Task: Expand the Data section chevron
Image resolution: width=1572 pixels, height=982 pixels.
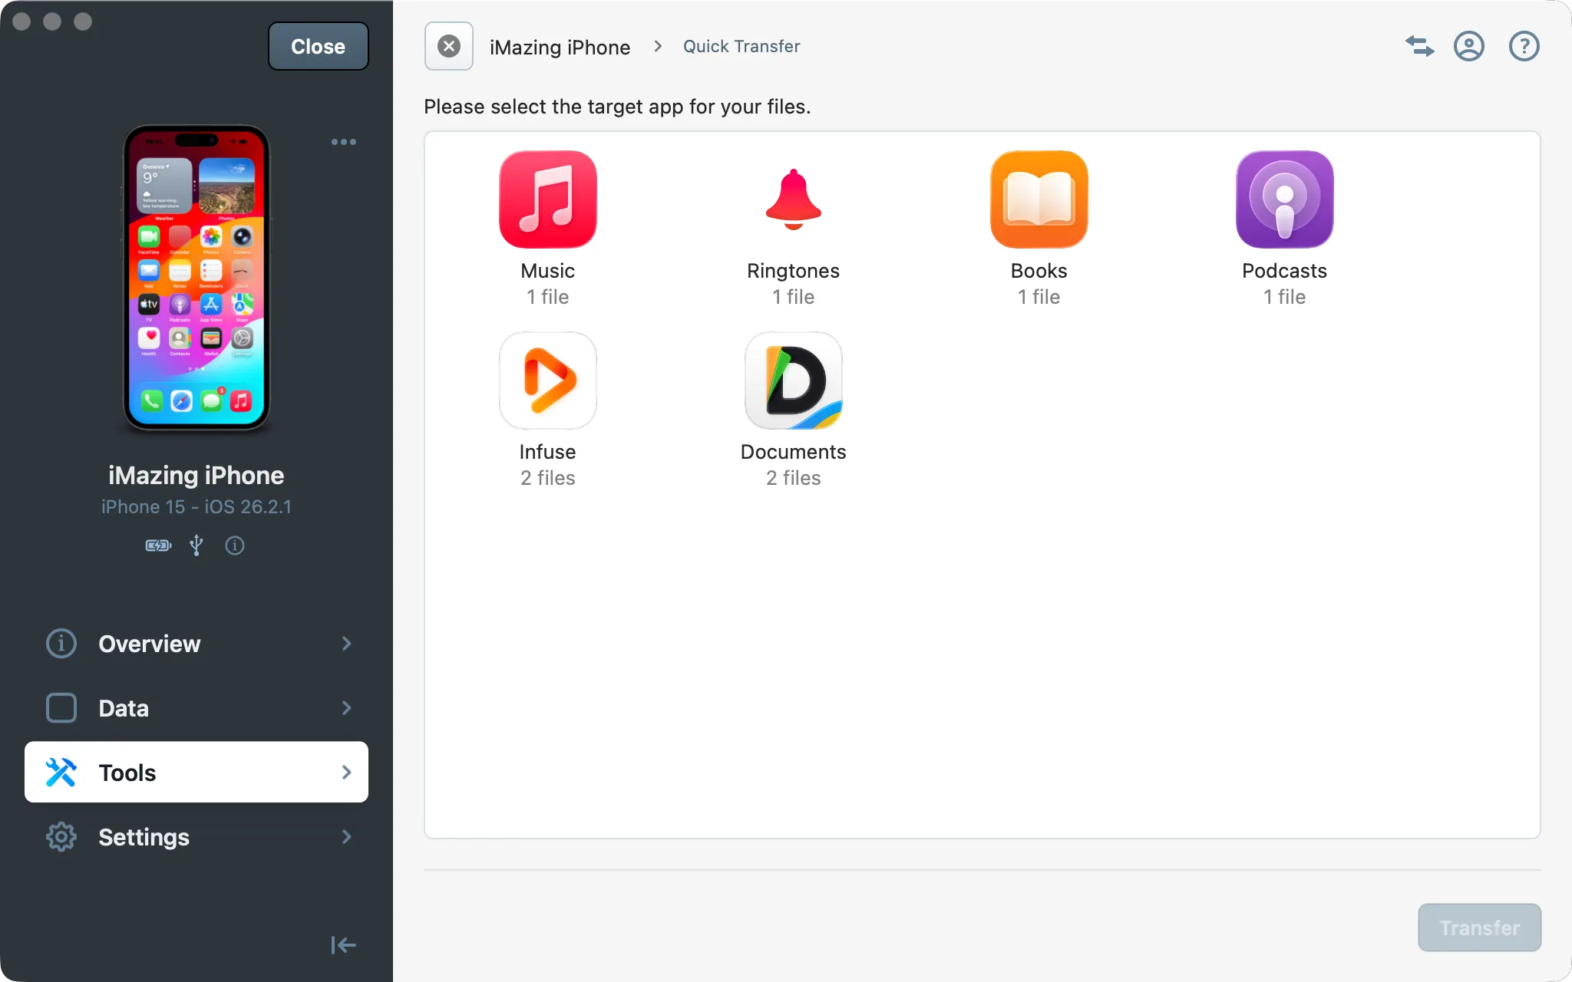Action: (x=348, y=708)
